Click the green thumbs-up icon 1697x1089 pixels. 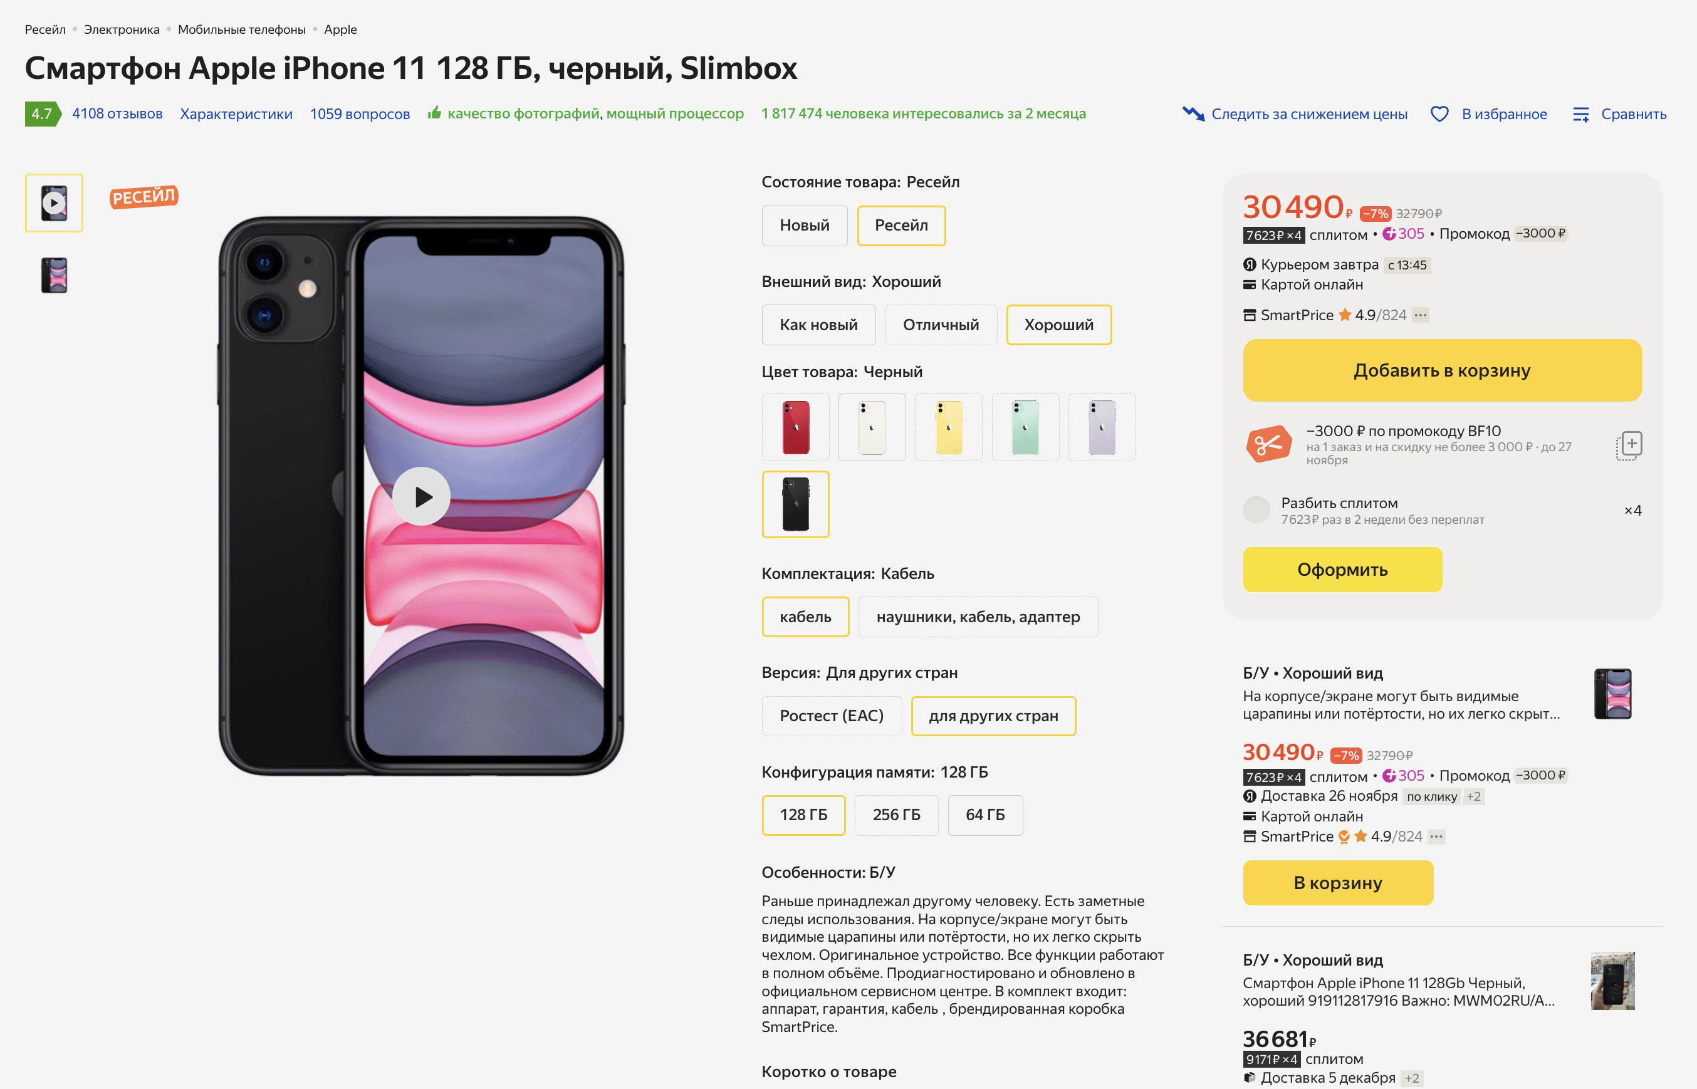coord(434,113)
